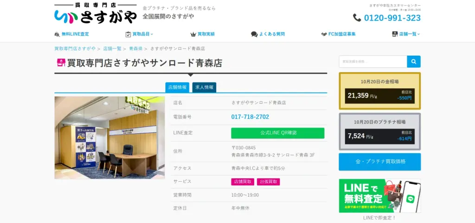
Task: Click the pink store icon beside the page title
Action: pos(61,62)
